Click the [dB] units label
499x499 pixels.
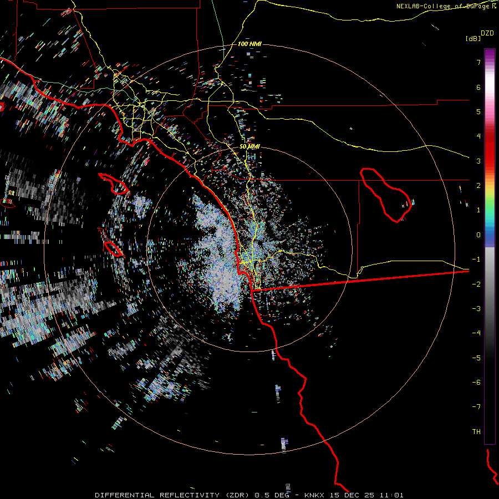pos(473,38)
